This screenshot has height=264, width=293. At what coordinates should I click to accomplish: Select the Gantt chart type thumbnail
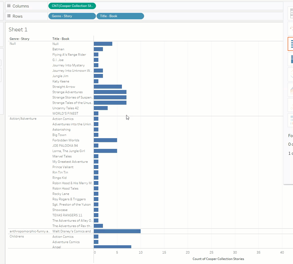pyautogui.click(x=290, y=120)
